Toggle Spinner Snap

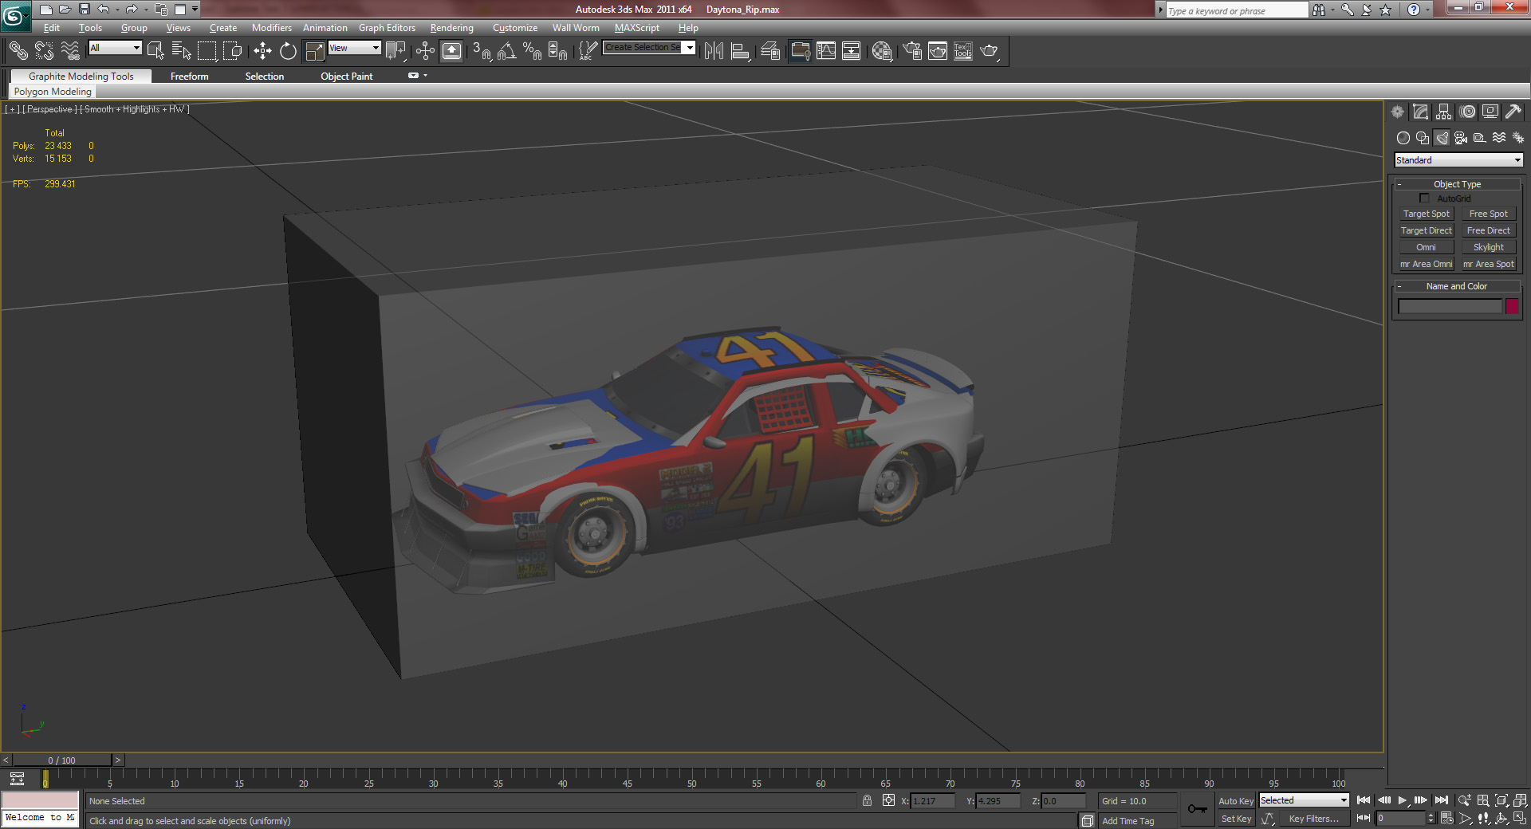pos(557,51)
